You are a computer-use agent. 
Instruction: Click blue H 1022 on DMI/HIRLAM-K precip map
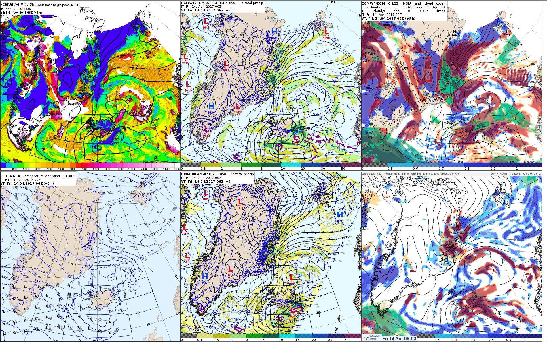point(205,278)
